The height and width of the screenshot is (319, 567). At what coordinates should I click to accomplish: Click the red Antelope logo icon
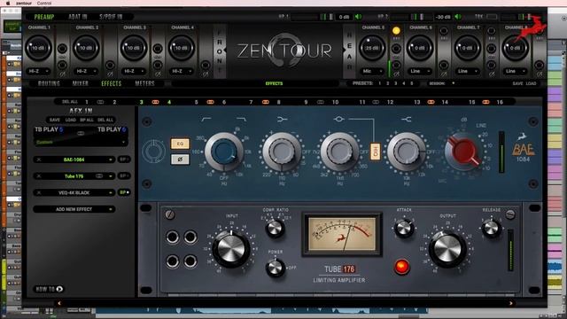click(529, 28)
